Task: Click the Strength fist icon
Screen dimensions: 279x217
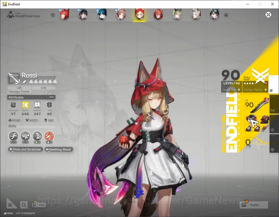Action: 13,105
